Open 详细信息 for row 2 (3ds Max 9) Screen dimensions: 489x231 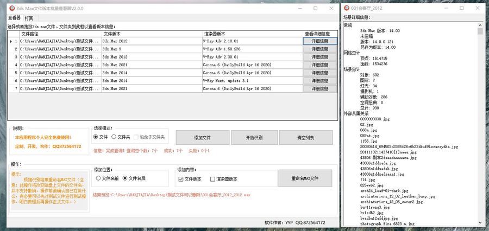(x=319, y=49)
